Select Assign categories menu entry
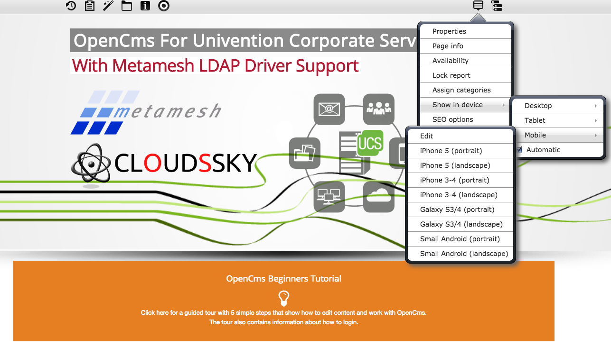This screenshot has width=611, height=347. coord(465,90)
